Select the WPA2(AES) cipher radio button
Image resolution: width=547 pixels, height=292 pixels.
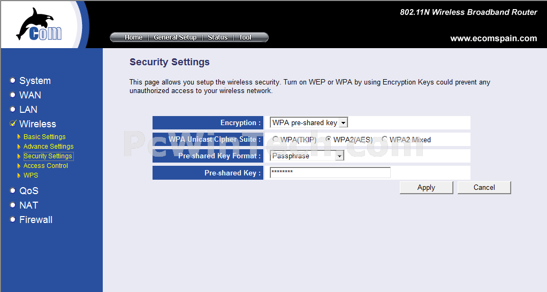pyautogui.click(x=328, y=140)
